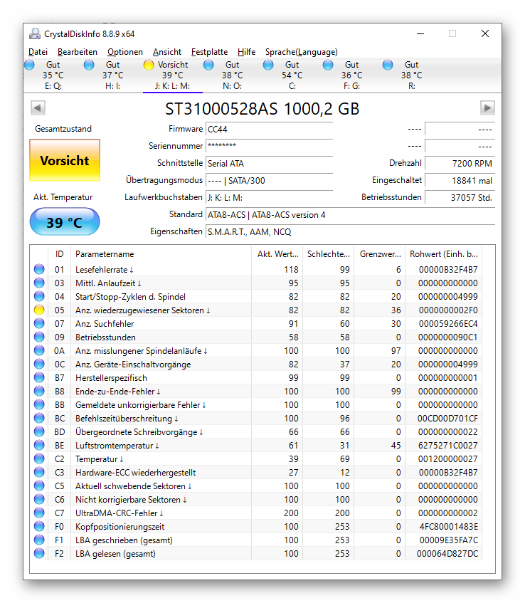Click status icon for Nicht korrigierbare Sektoren
The width and height of the screenshot is (525, 603).
pos(39,499)
